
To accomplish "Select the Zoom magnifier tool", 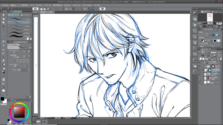I will [4, 15].
